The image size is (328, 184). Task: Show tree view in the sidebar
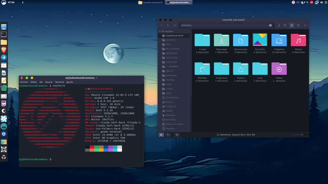(x=168, y=135)
